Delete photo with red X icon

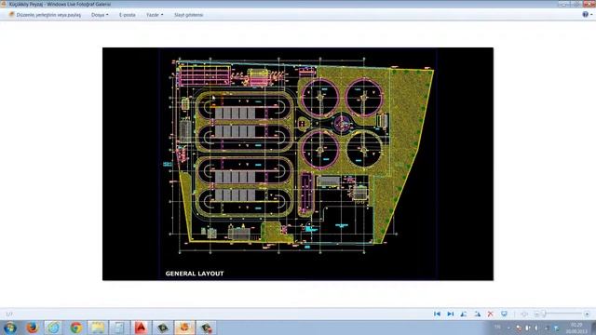pos(491,314)
